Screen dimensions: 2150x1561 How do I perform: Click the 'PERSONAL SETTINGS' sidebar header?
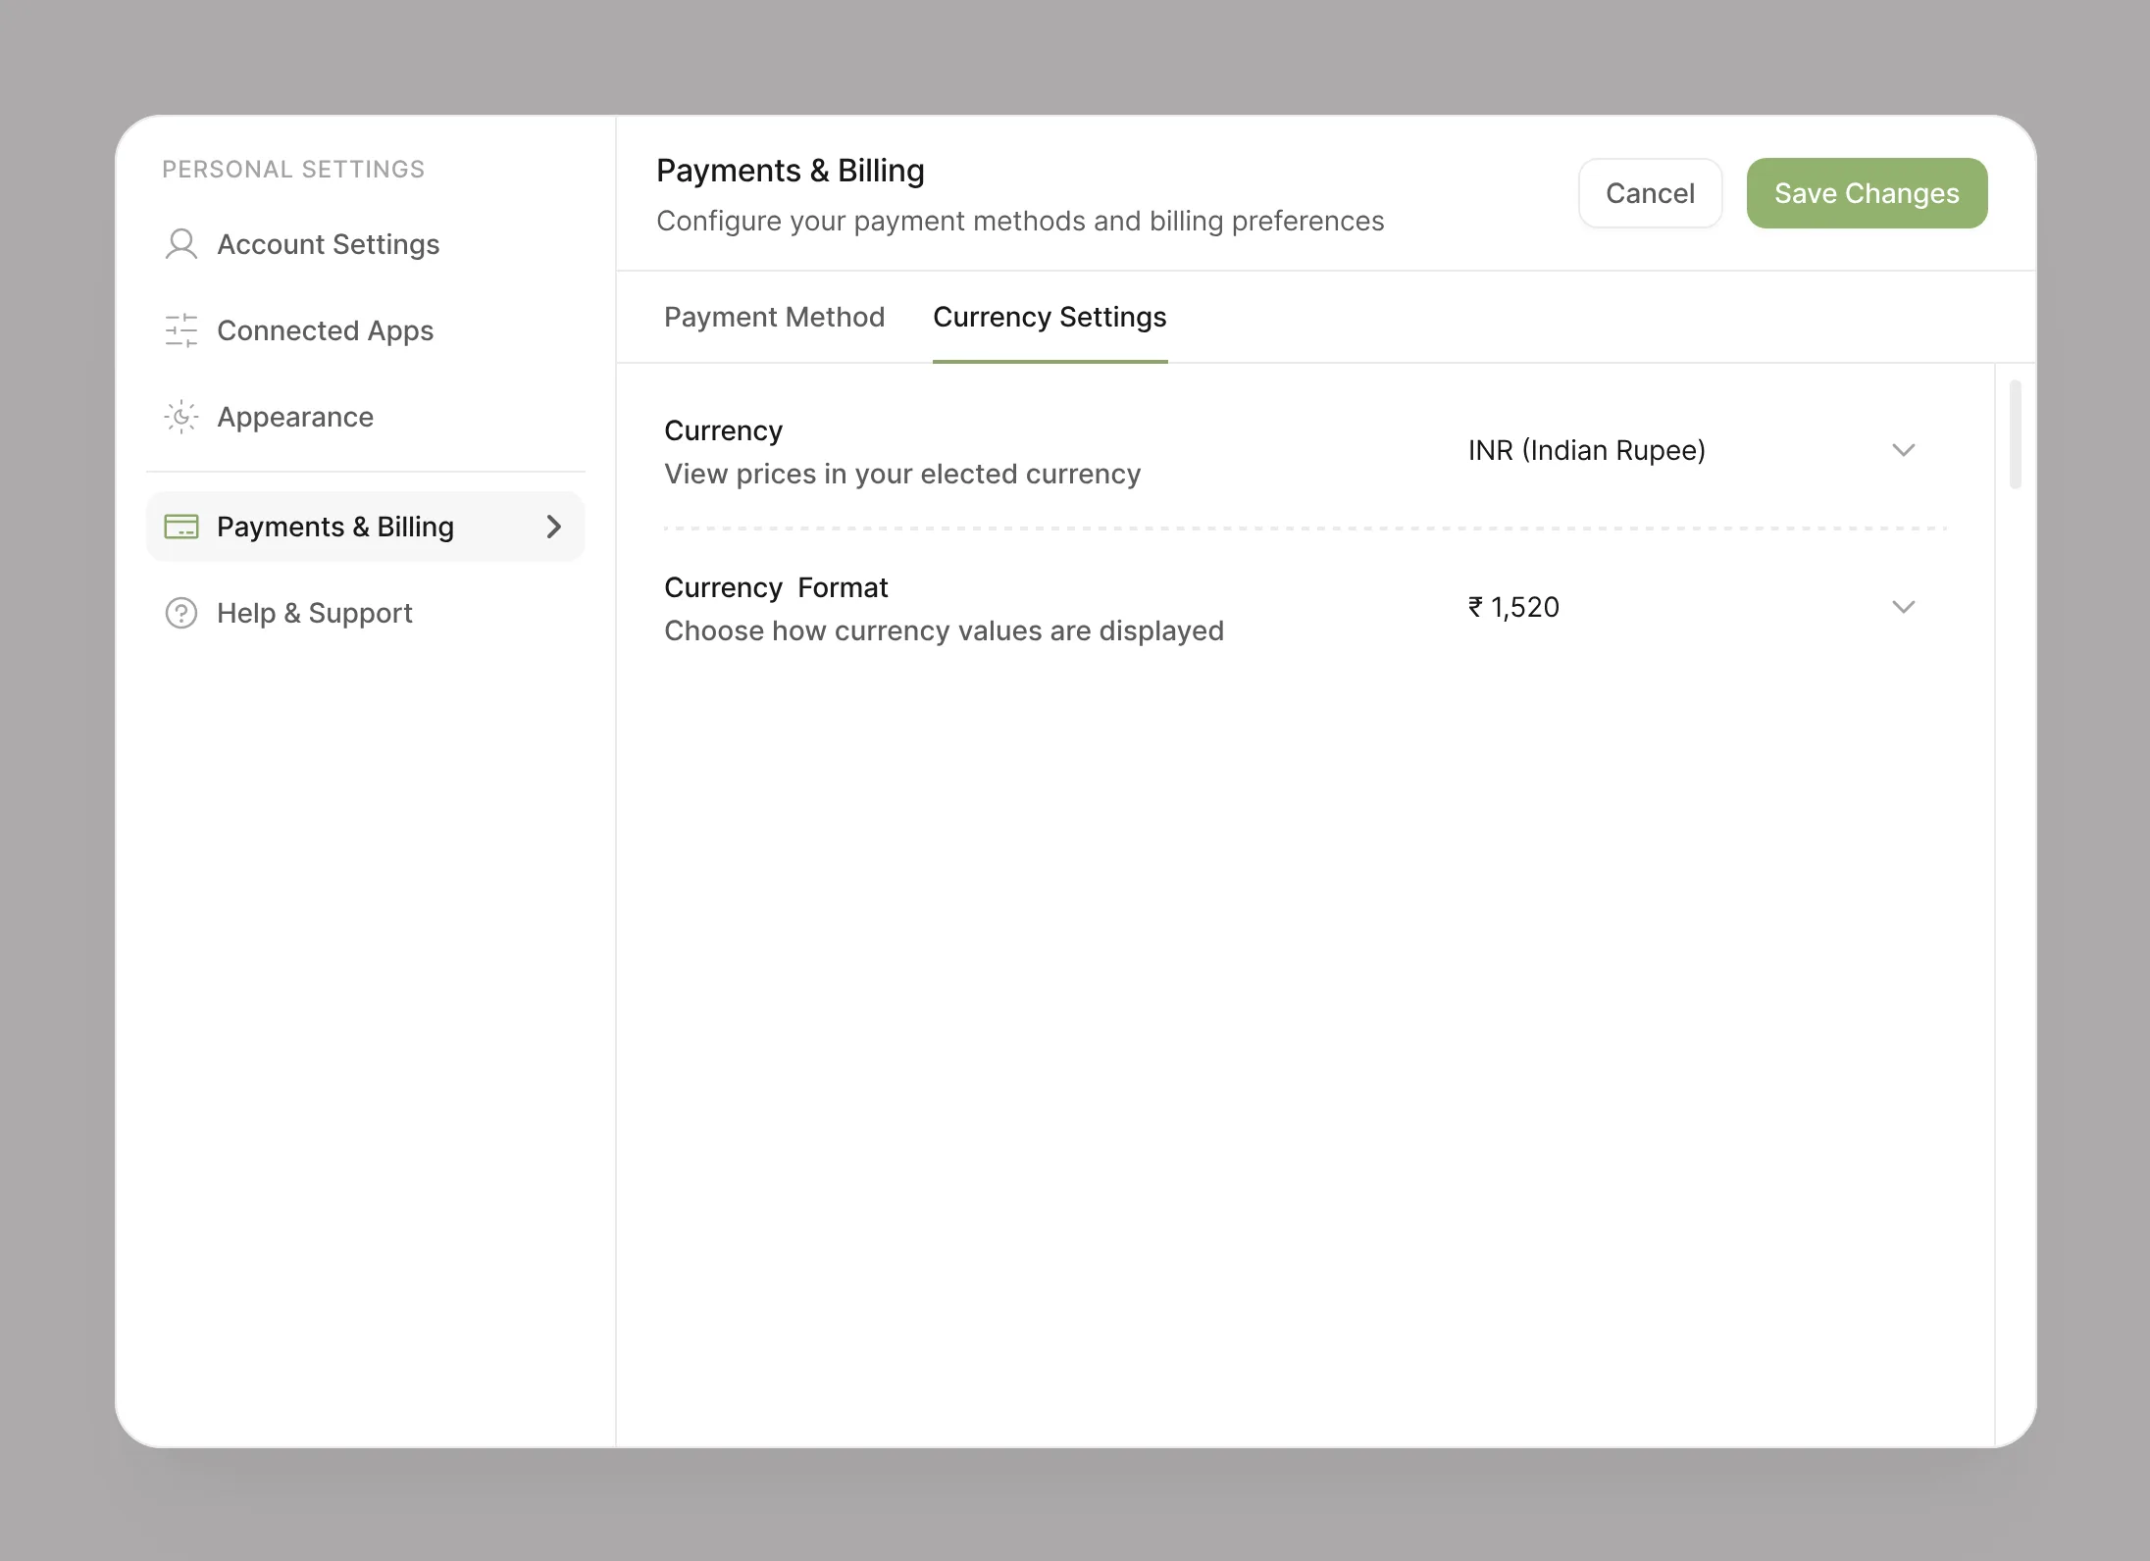[293, 169]
